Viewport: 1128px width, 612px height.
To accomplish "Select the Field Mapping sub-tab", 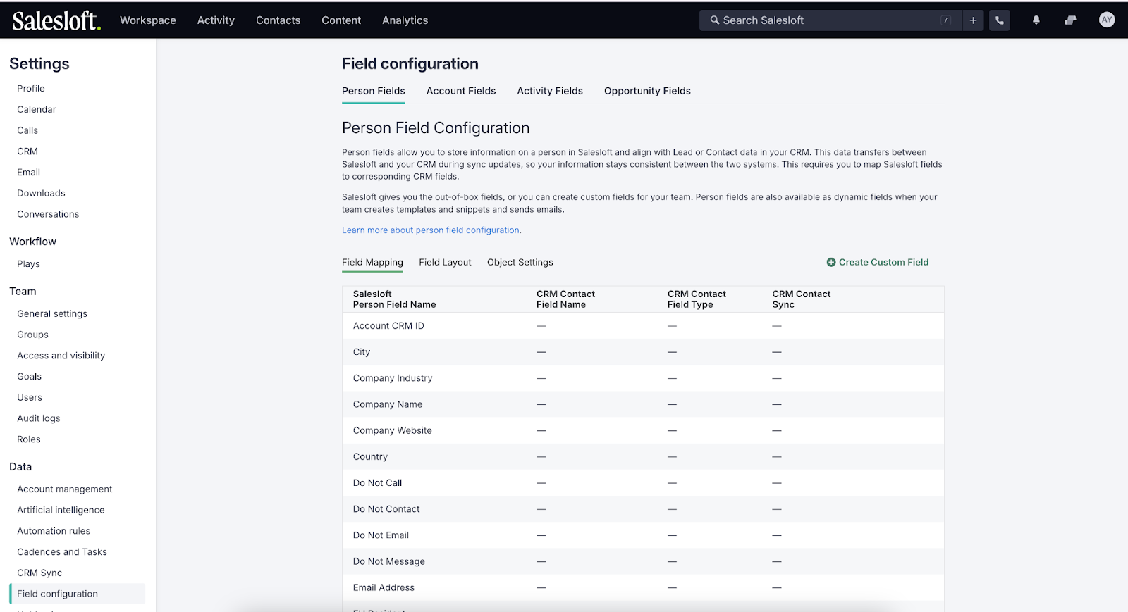I will click(x=372, y=262).
